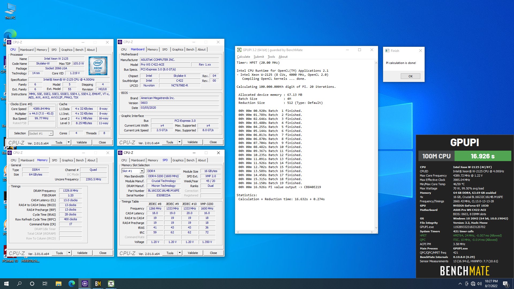The image size is (514, 289).
Task: Open Tools arrow in CPU-Z Memory window
Action: 69,253
